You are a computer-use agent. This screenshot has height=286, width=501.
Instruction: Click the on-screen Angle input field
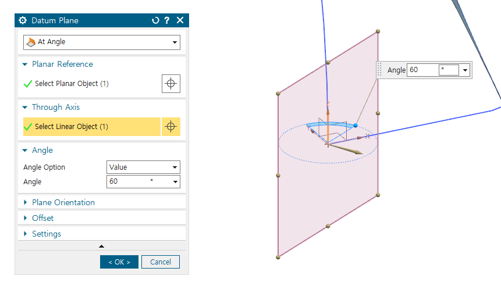pos(422,70)
